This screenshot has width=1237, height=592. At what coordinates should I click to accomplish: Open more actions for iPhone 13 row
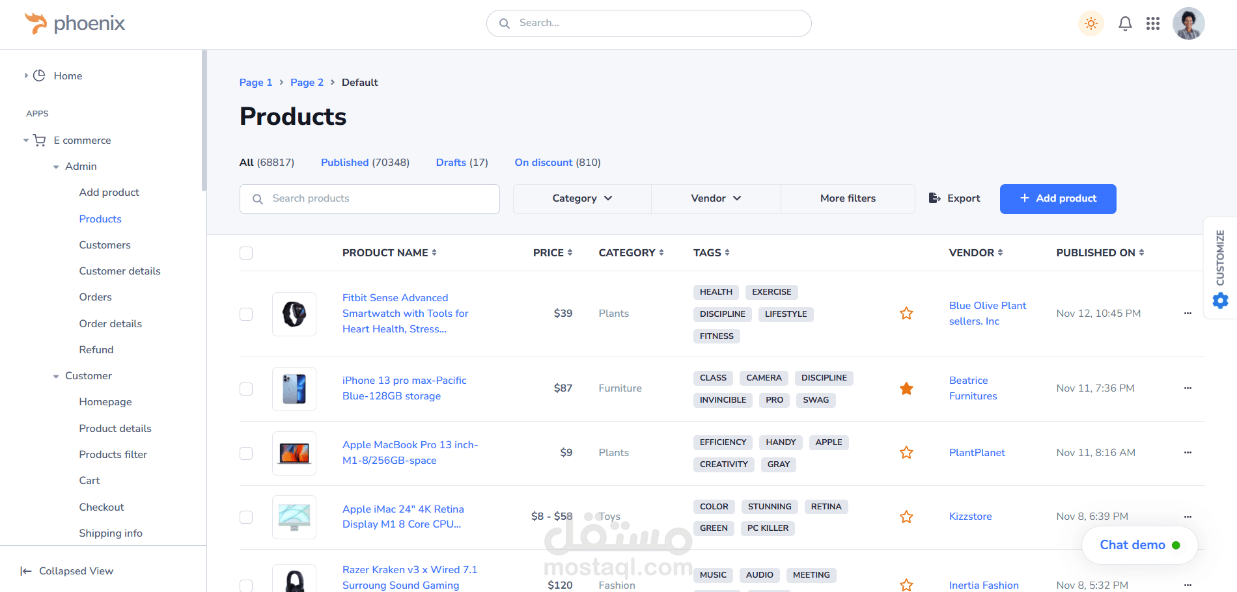click(x=1188, y=388)
